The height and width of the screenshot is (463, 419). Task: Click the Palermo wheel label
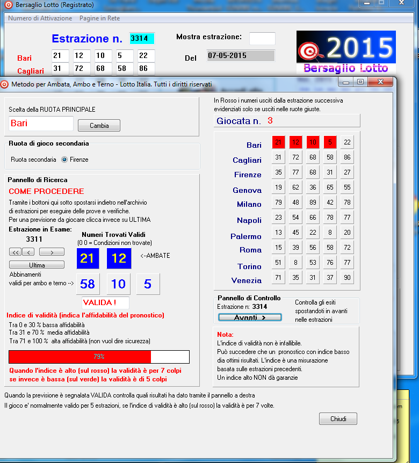(x=245, y=236)
